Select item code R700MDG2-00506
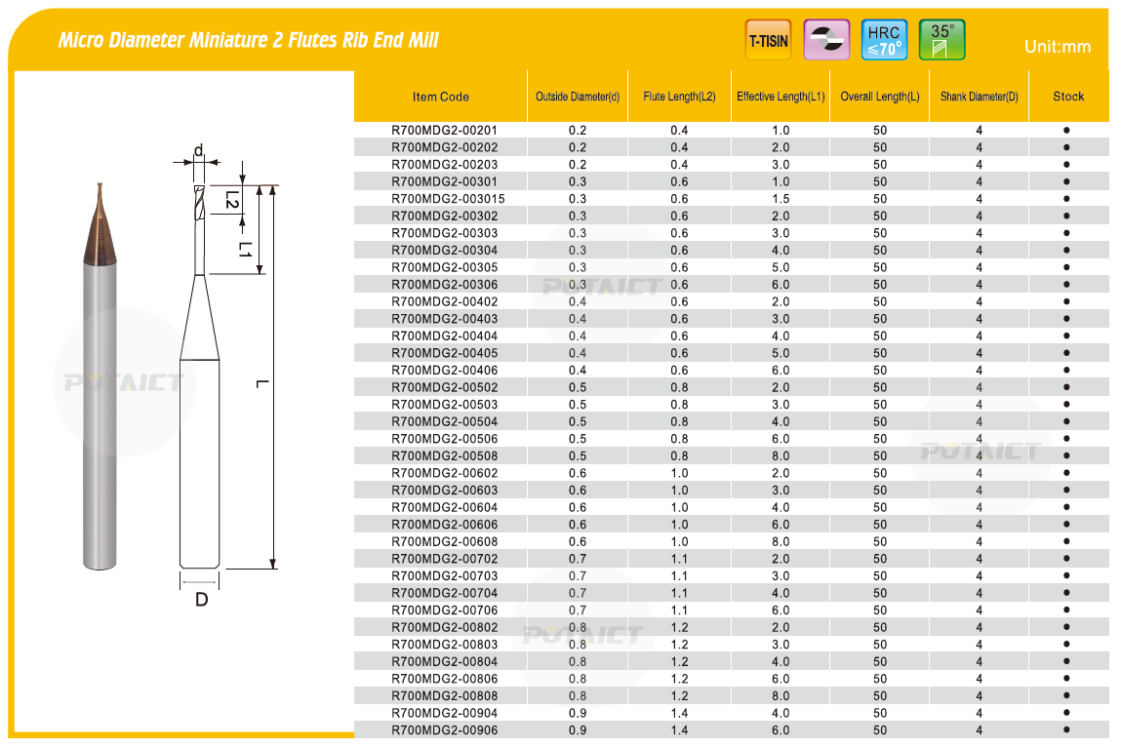Image resolution: width=1121 pixels, height=748 pixels. pyautogui.click(x=444, y=439)
